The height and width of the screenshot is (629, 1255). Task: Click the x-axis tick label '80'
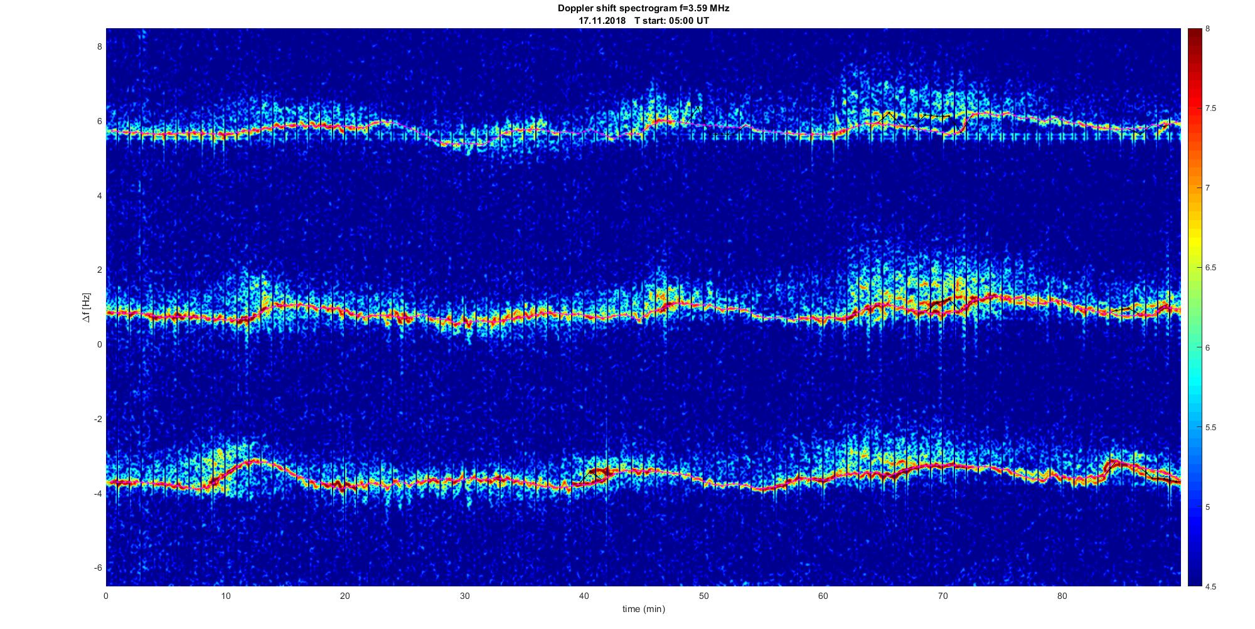tap(1062, 596)
